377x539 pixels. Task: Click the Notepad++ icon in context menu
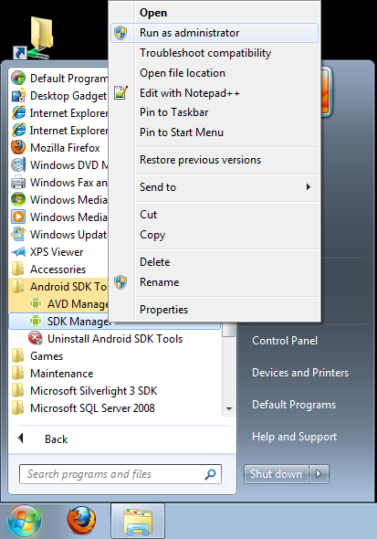[x=120, y=92]
